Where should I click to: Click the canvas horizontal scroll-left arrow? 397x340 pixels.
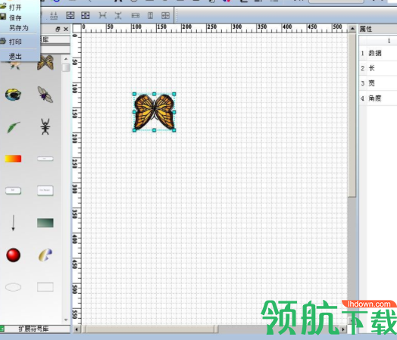[x=77, y=329]
